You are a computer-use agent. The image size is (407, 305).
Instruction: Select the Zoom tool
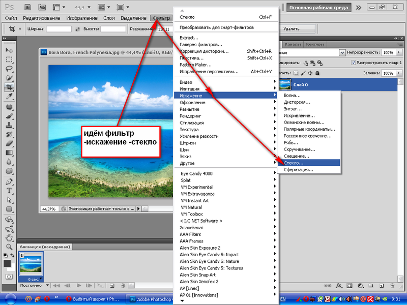pyautogui.click(x=9, y=247)
